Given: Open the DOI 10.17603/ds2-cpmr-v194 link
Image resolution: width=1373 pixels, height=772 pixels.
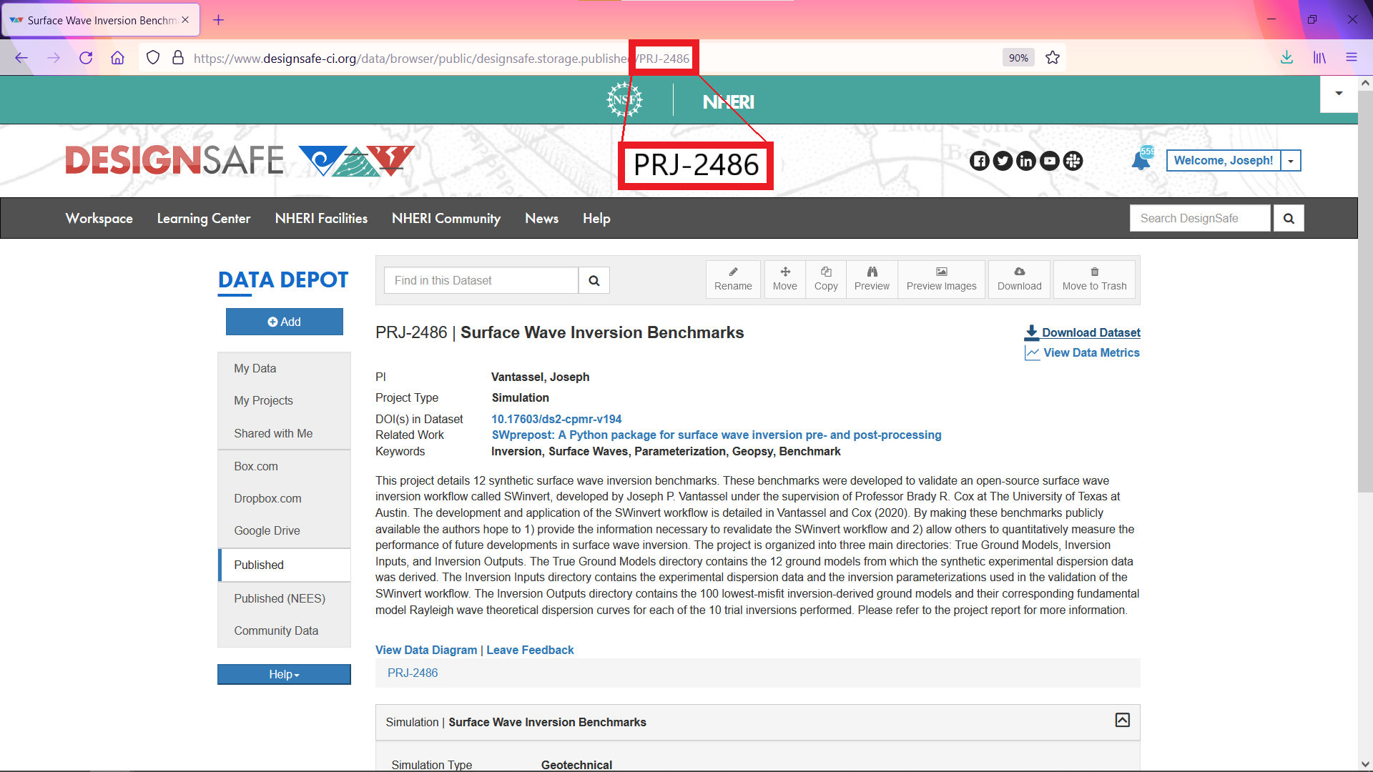Looking at the screenshot, I should click(x=556, y=419).
